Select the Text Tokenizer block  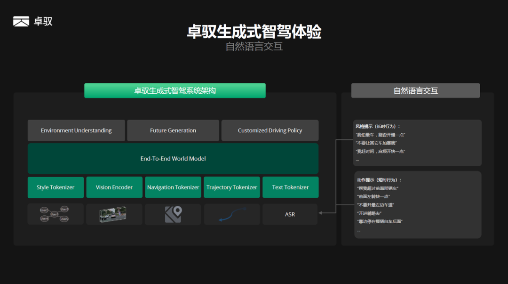click(x=291, y=187)
